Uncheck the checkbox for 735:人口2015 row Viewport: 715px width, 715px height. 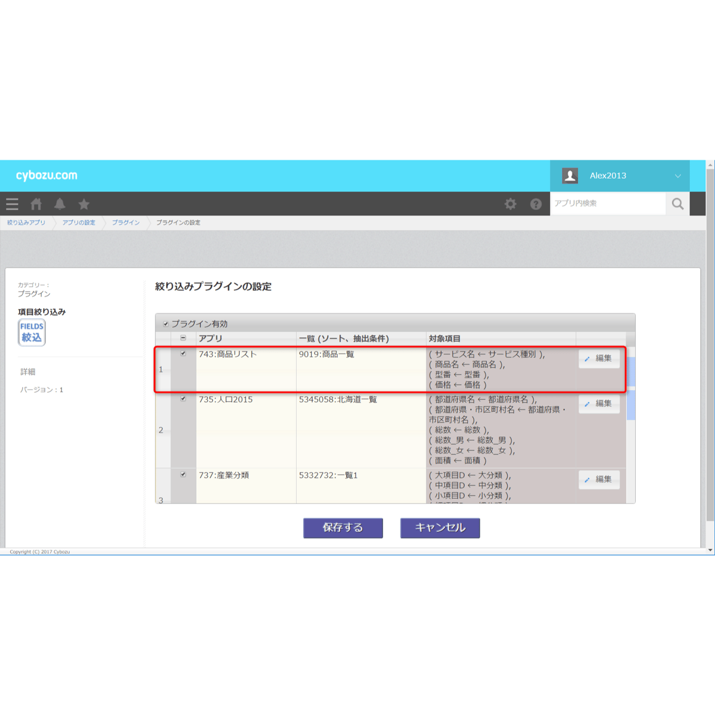coord(183,399)
